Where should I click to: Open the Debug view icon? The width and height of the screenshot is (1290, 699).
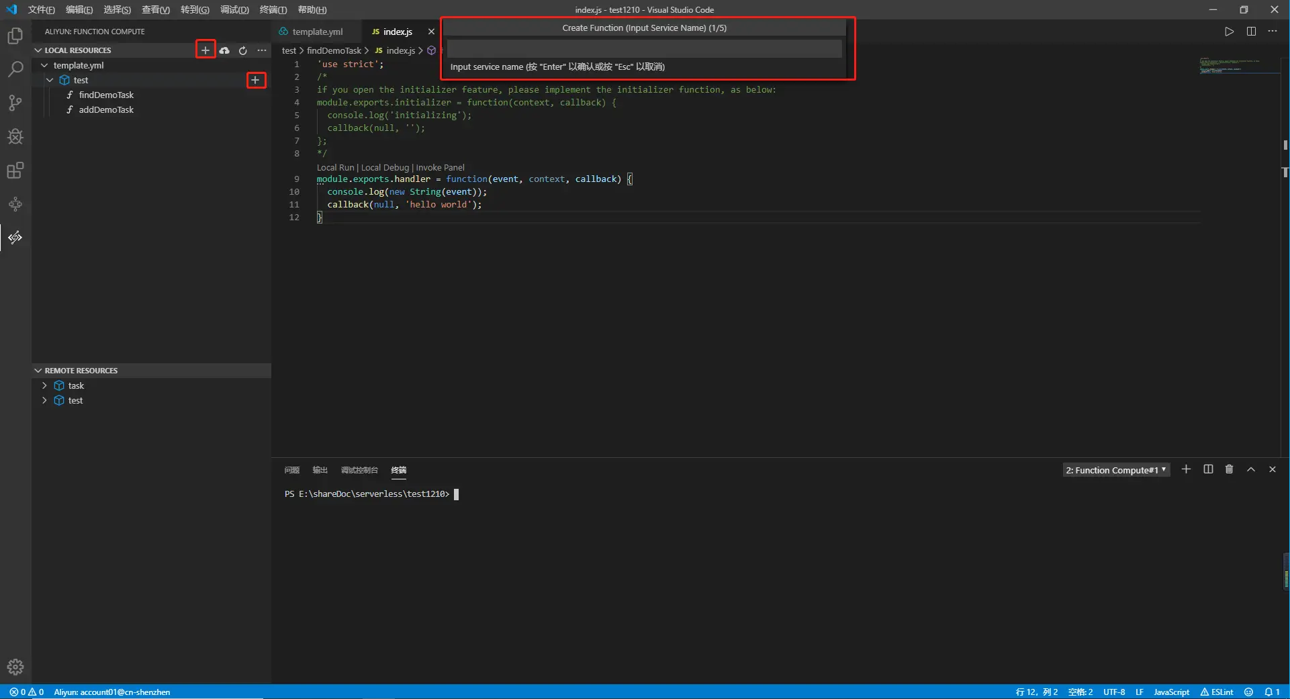tap(15, 136)
